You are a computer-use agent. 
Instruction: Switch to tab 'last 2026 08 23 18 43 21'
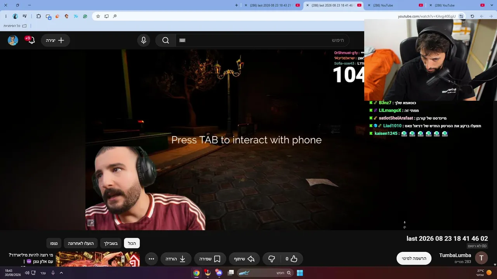coord(272,5)
